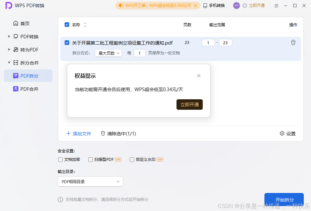The image size is (311, 211).
Task: Click page count value 23
Action: pyautogui.click(x=187, y=43)
